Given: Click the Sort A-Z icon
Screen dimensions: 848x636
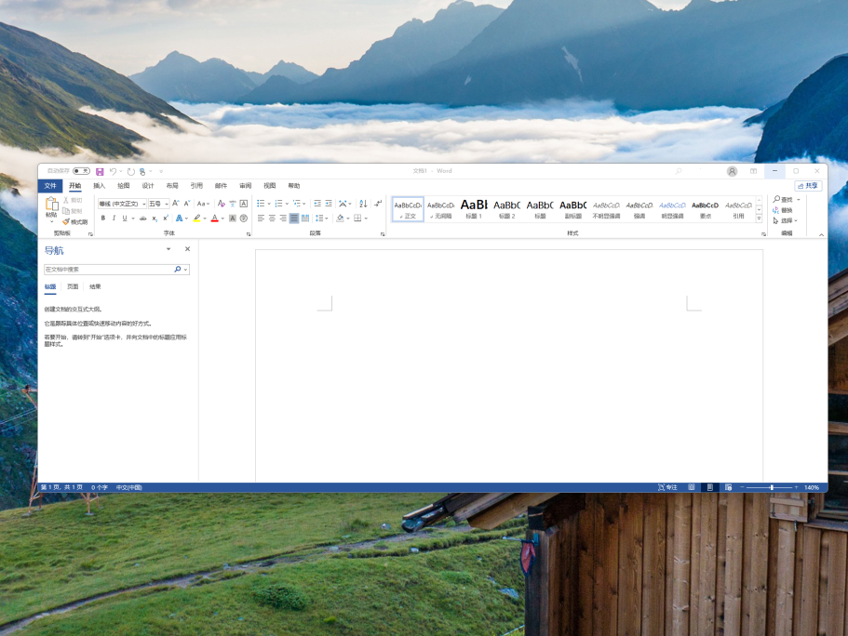Looking at the screenshot, I should click(363, 204).
